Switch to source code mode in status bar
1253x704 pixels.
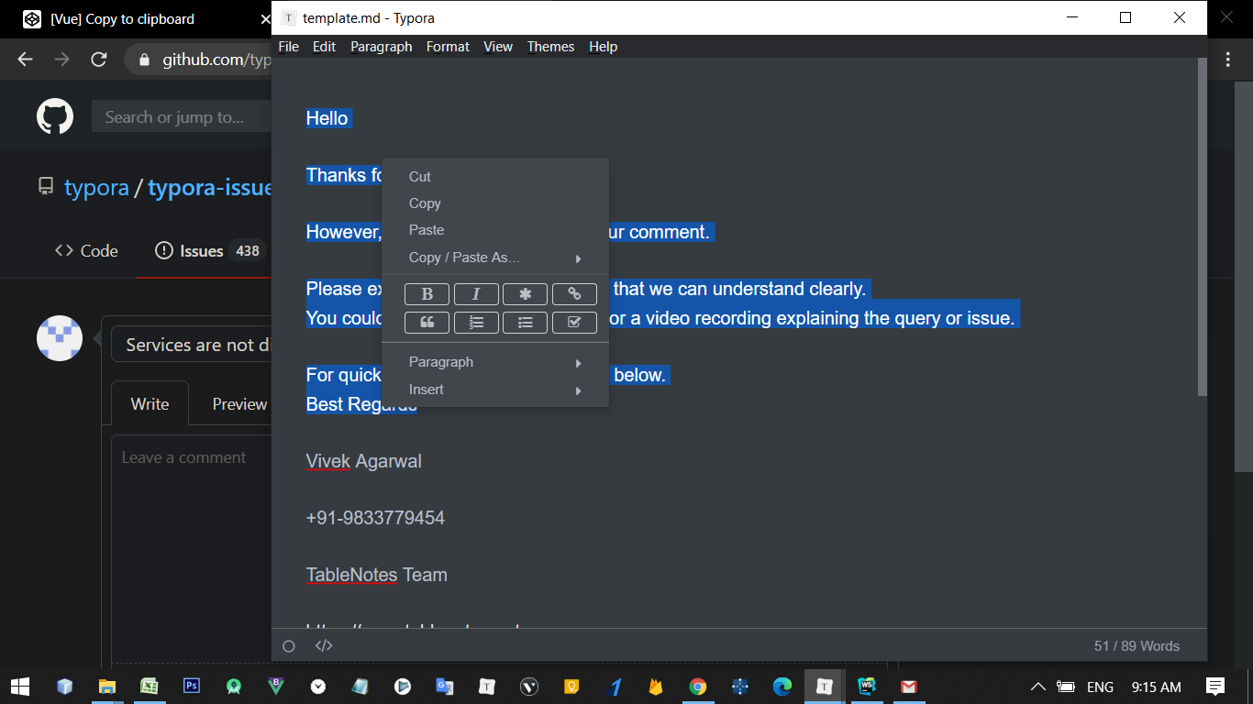tap(324, 645)
